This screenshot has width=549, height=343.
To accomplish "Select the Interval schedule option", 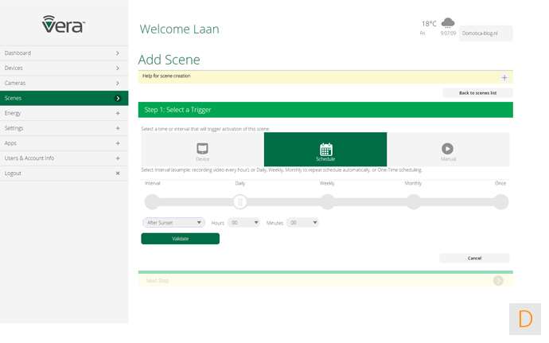I will (153, 201).
